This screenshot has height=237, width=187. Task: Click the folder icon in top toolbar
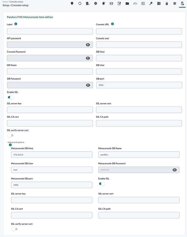(127, 3)
